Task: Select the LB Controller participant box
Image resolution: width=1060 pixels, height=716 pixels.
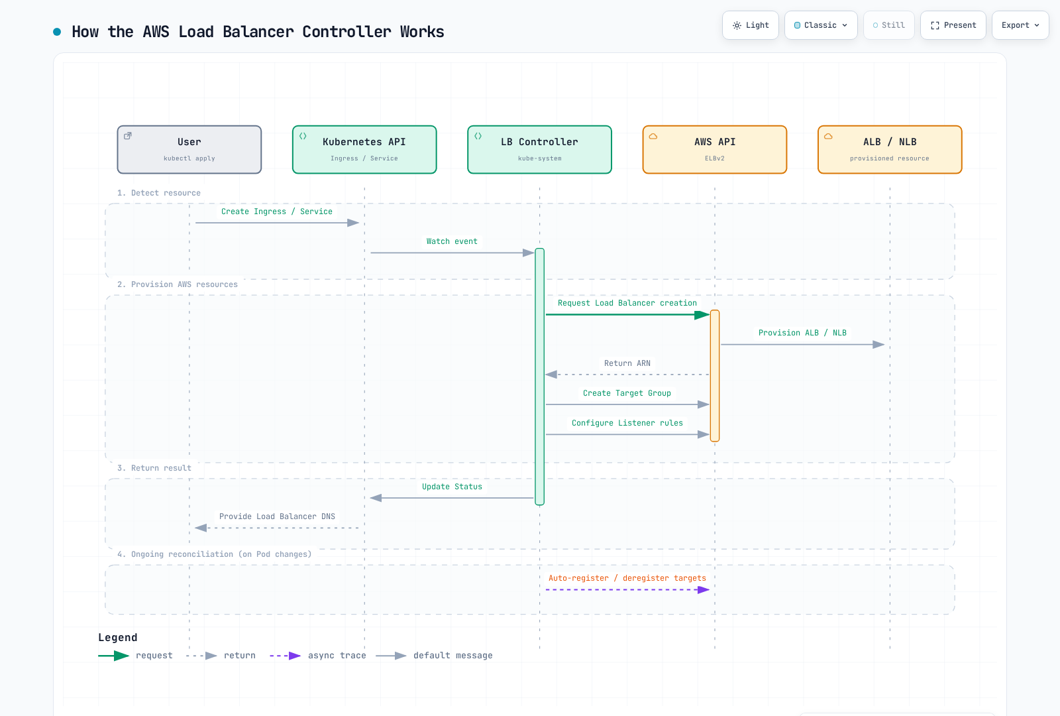Action: coord(539,150)
